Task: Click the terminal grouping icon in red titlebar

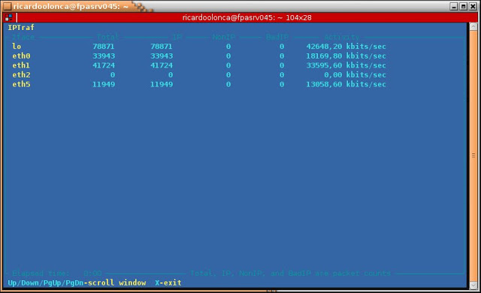Action: coord(8,17)
